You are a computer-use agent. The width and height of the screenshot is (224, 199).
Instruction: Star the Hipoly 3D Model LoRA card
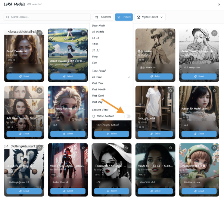(214, 90)
